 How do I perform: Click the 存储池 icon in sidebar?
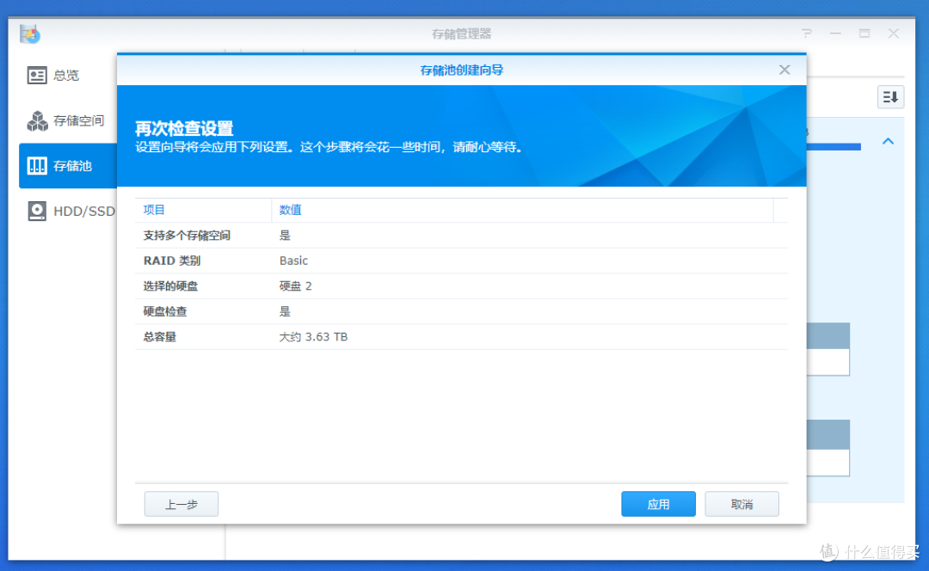[37, 166]
